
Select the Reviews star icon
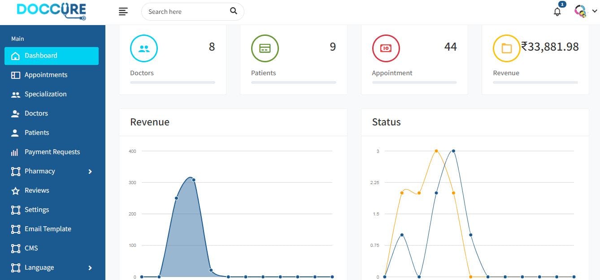pos(14,190)
